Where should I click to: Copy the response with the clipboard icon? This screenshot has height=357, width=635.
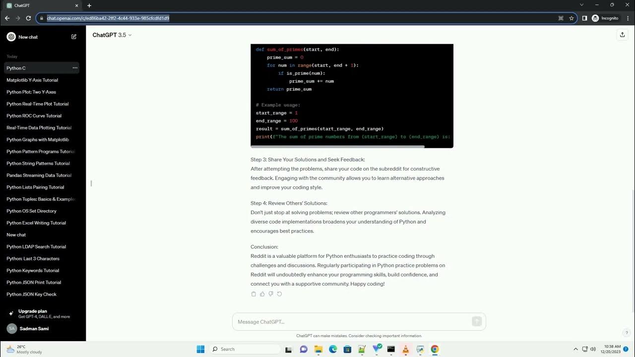tap(254, 294)
